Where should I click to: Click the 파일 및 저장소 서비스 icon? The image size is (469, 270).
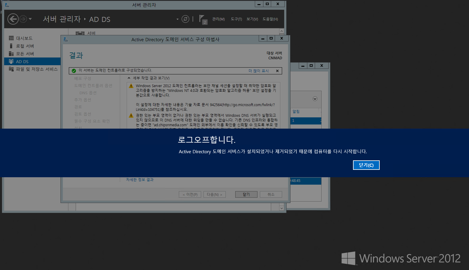coord(11,69)
